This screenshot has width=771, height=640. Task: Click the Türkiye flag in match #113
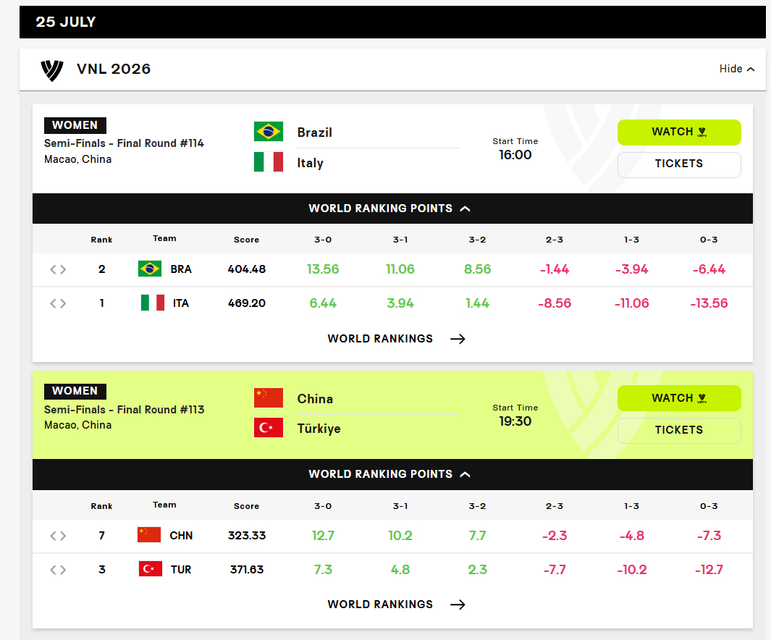(269, 428)
